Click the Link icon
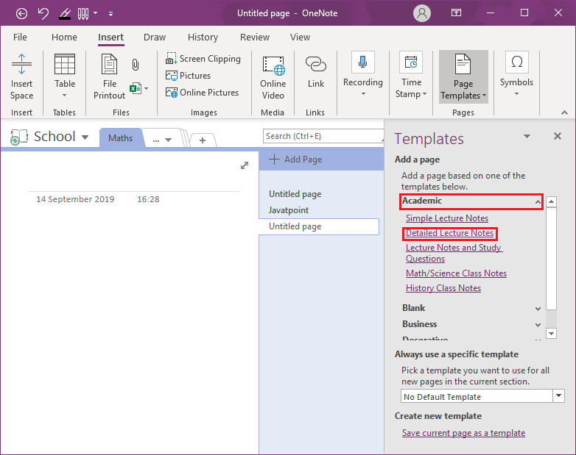Viewport: 576px width, 455px height. coord(315,64)
